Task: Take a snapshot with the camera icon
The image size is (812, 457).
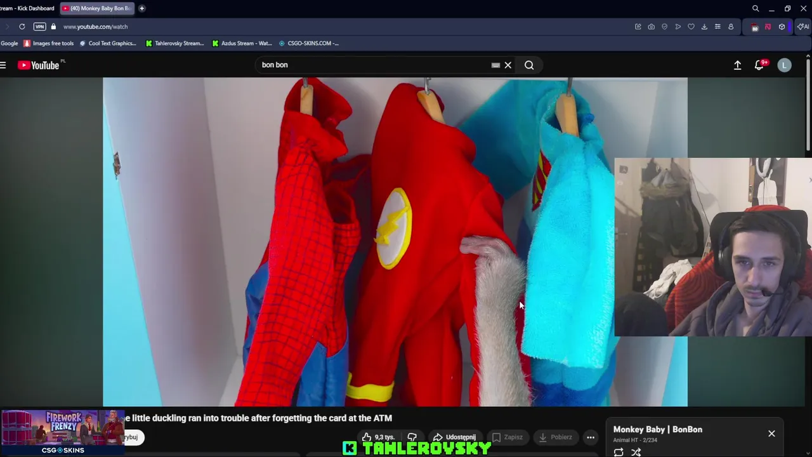Action: click(651, 27)
